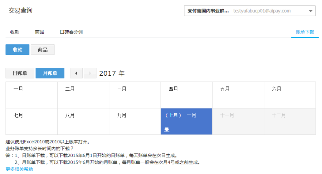Viewport: 322px width, 174px height.
Task: Select the grey 商品 button
Action: [x=43, y=50]
